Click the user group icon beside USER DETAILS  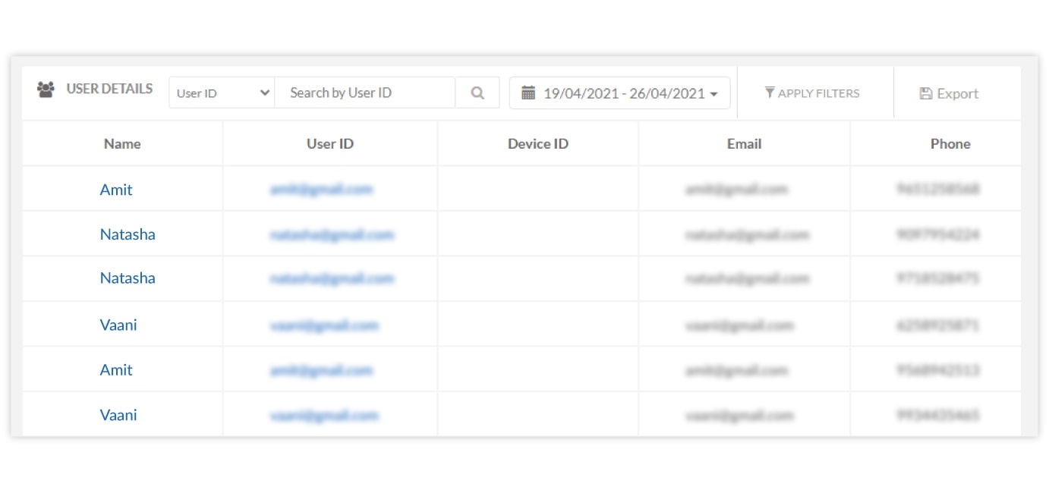click(46, 89)
